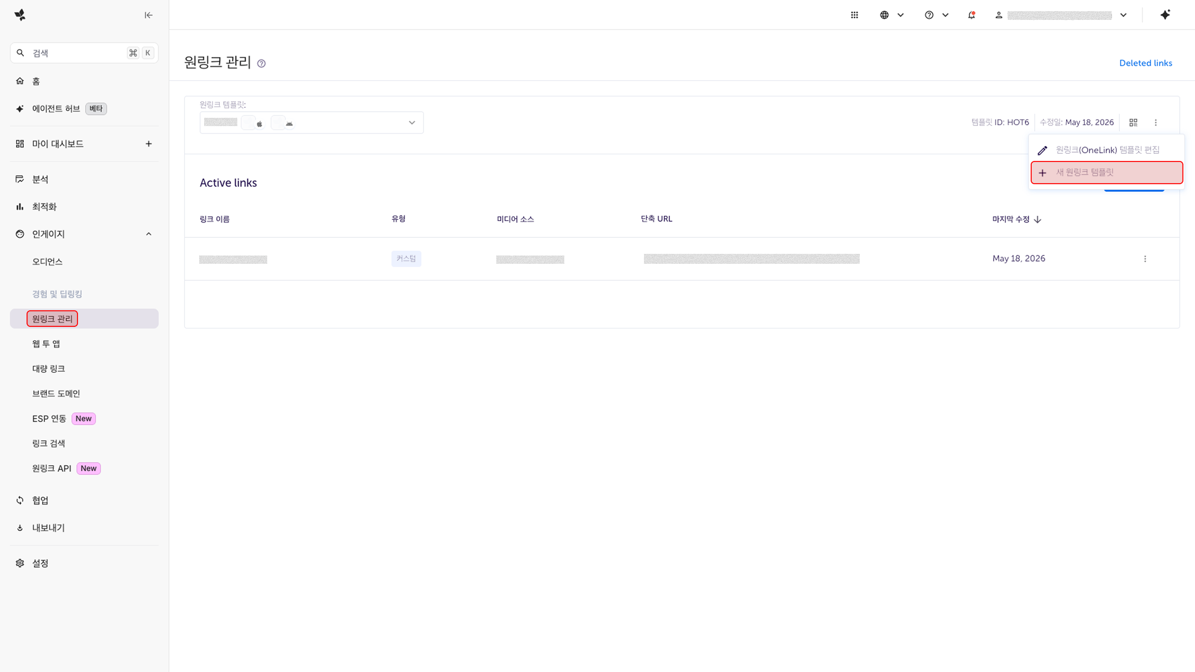This screenshot has width=1195, height=672.
Task: Click the 커스텀 type badge in the row
Action: [x=406, y=259]
